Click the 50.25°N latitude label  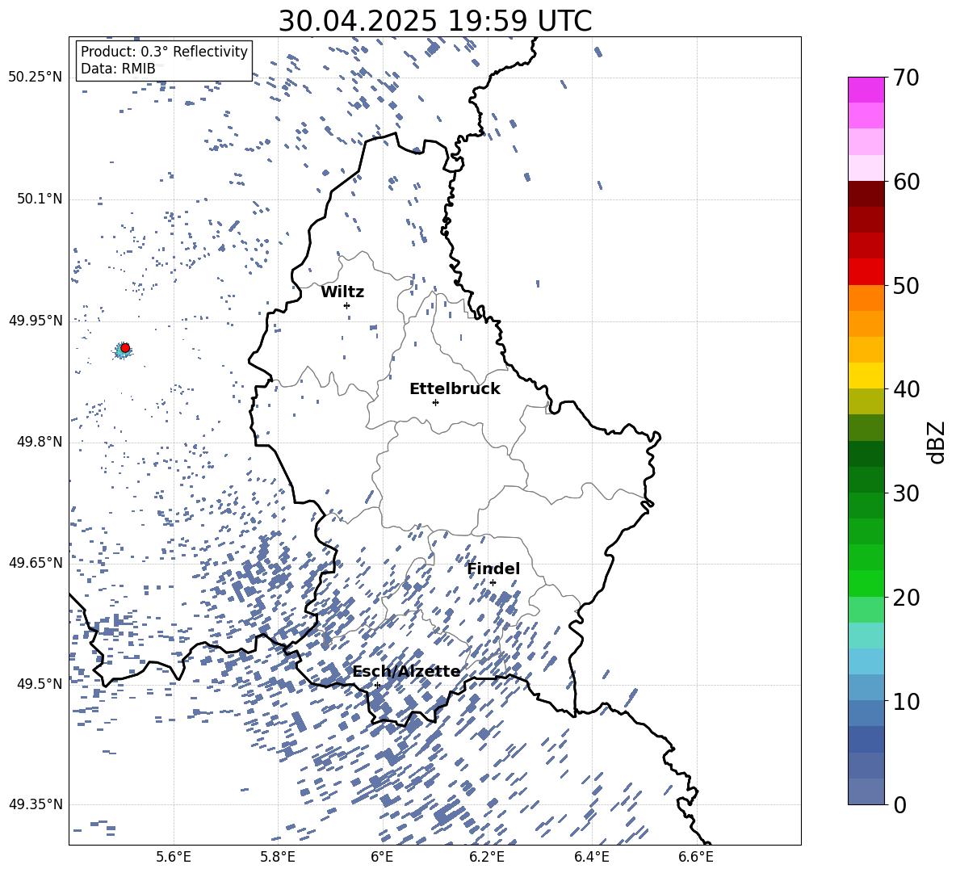click(x=36, y=78)
